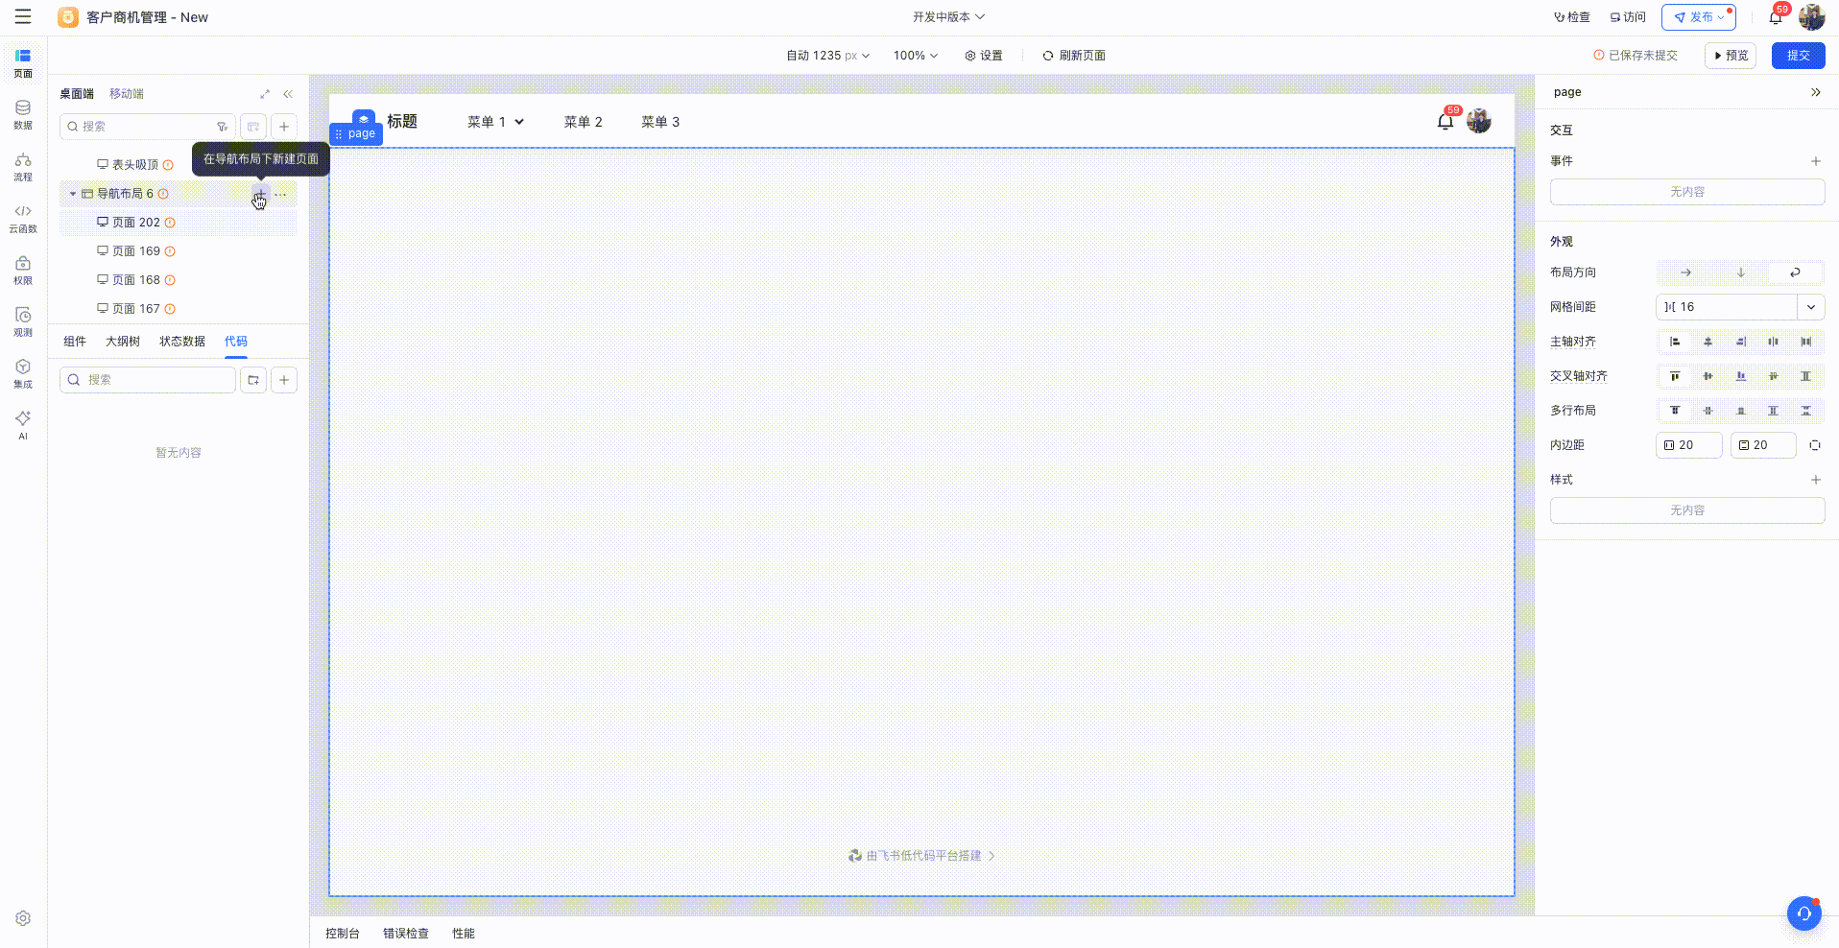The image size is (1839, 948).
Task: Open the 云函数 section in left sidebar
Action: [23, 218]
